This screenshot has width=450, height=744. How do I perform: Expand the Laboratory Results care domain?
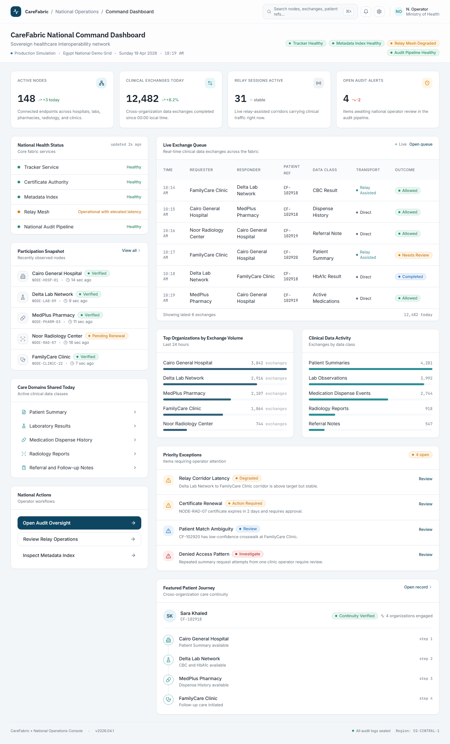(79, 426)
